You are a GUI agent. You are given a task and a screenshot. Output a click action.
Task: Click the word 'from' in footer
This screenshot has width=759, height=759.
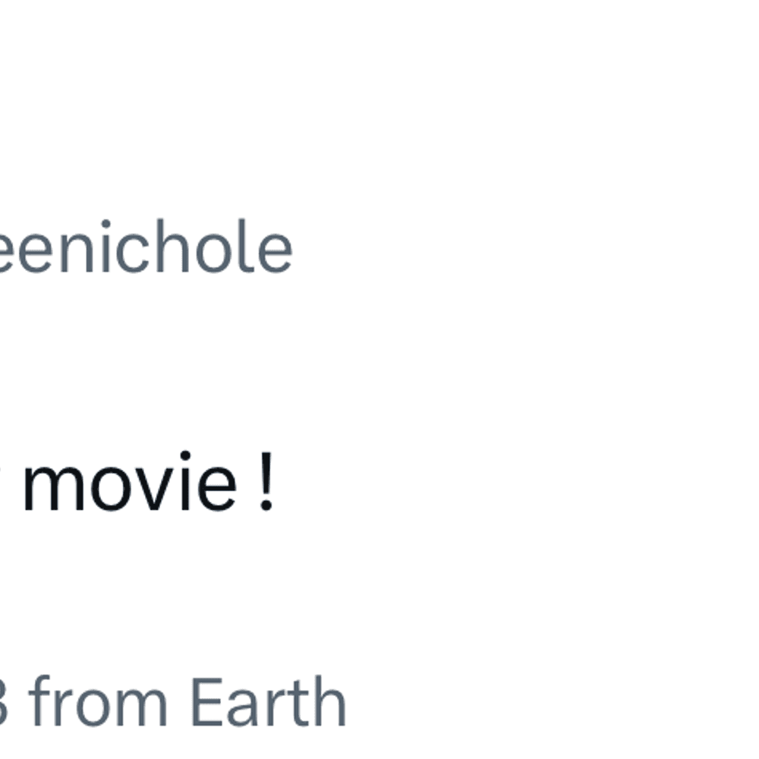pyautogui.click(x=98, y=701)
